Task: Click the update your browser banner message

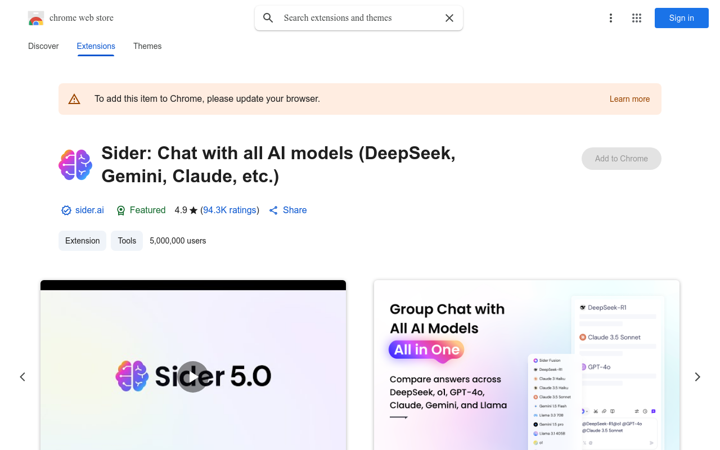Action: [207, 99]
